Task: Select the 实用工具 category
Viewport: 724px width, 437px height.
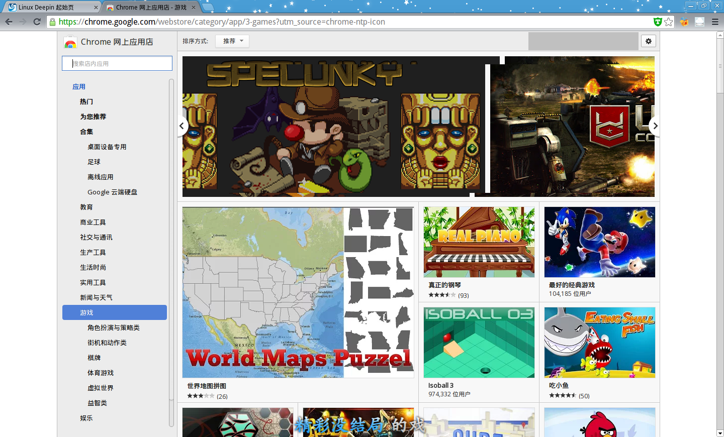Action: click(x=93, y=282)
